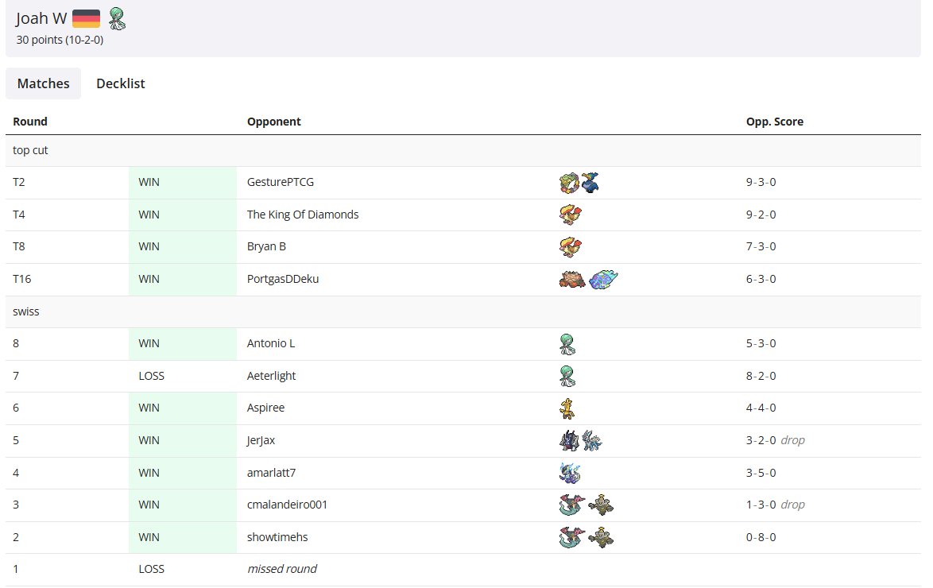Switch to the Decklist tab
The image size is (933, 588).
pos(121,83)
